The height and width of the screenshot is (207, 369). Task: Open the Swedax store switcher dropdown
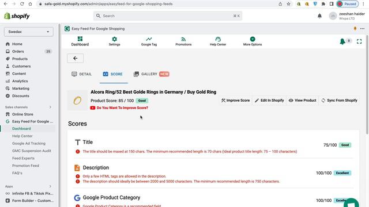pyautogui.click(x=29, y=32)
